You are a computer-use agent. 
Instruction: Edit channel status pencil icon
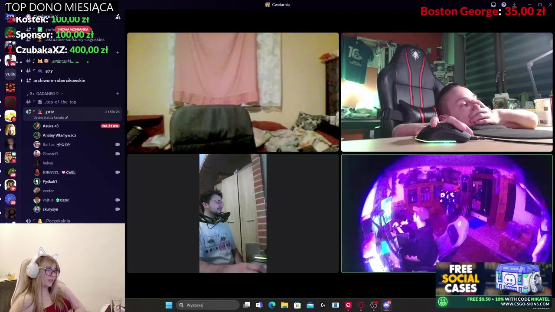tap(67, 117)
